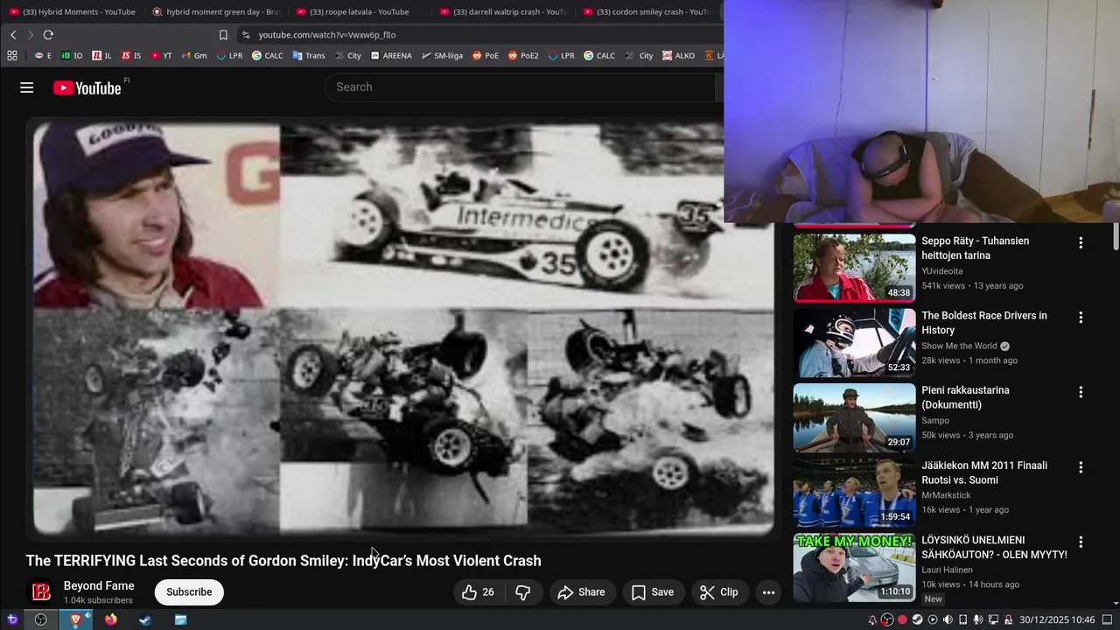Screen dimensions: 1120x630
Task: Open the YouTube hamburger guide menu
Action: pyautogui.click(x=27, y=87)
